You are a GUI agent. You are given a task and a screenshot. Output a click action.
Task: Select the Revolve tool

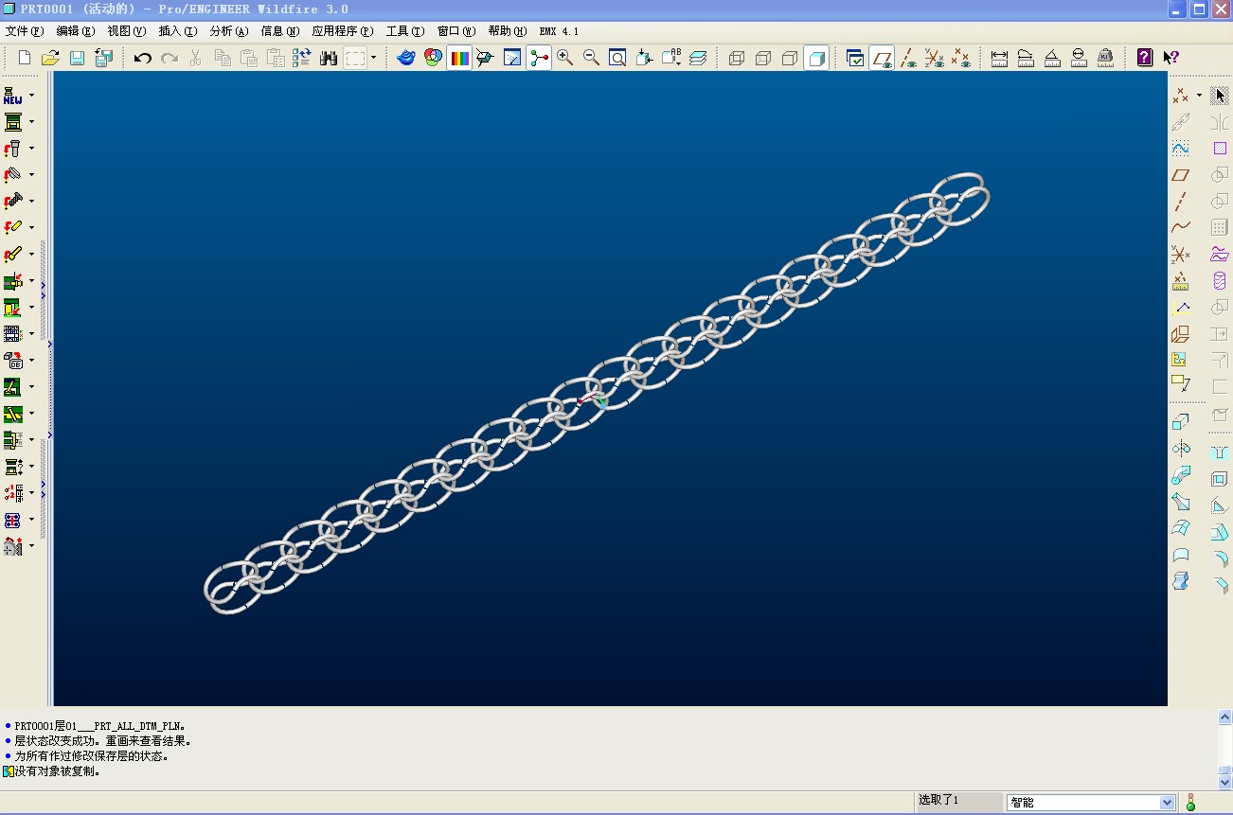(x=1180, y=449)
